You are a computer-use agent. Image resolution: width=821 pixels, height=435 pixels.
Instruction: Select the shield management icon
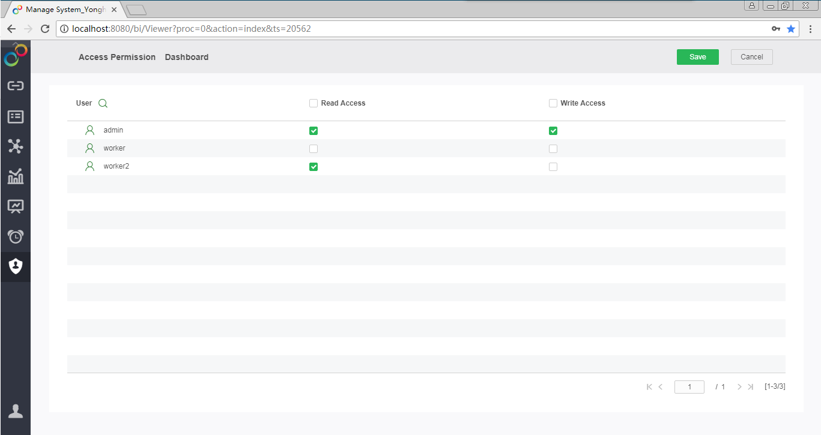(15, 266)
